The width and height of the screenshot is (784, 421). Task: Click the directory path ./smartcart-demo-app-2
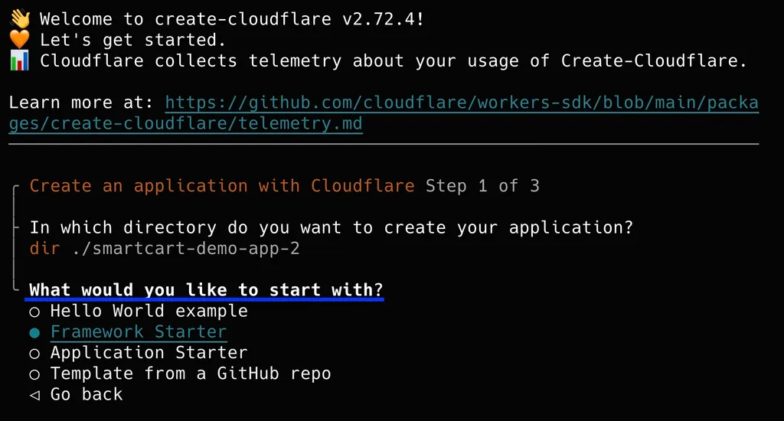click(x=186, y=249)
